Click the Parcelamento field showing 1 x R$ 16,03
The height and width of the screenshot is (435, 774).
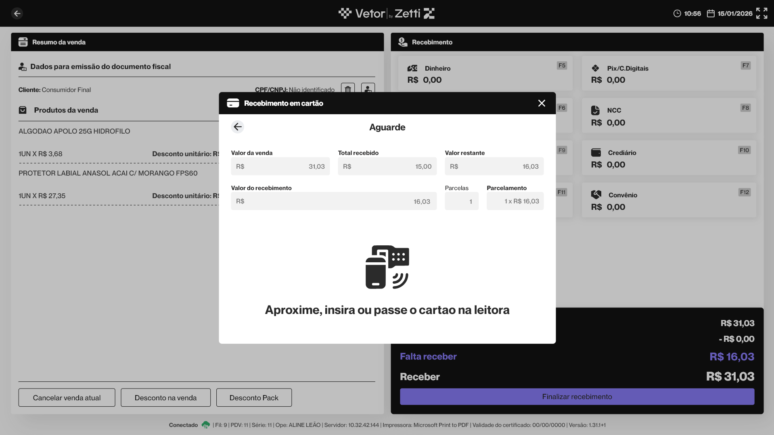click(515, 201)
